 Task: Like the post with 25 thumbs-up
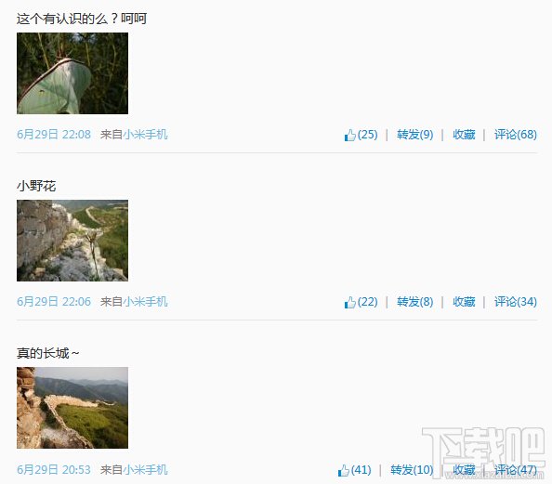361,135
